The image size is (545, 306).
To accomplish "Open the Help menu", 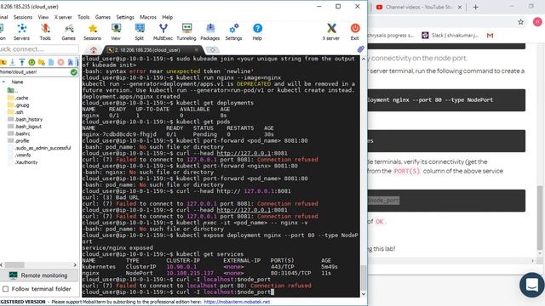I will (x=167, y=17).
